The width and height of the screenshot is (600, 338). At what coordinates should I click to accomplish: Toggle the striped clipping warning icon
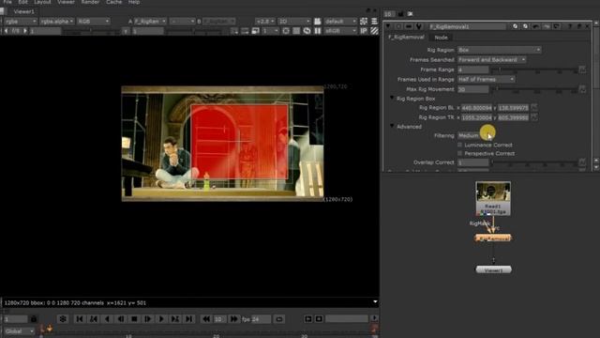click(x=374, y=31)
